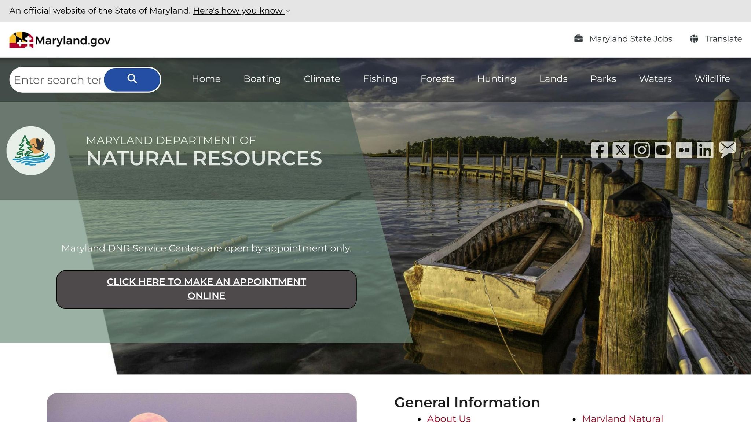Open the Climate menu item
This screenshot has width=751, height=422.
pyautogui.click(x=322, y=79)
